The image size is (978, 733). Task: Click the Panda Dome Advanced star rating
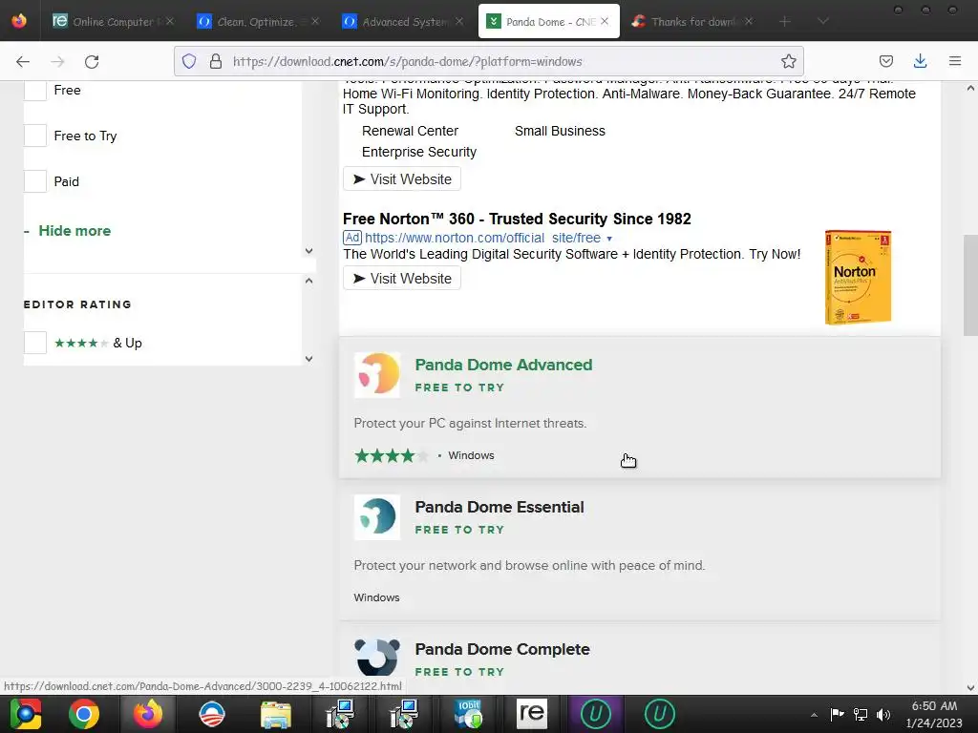(x=391, y=455)
